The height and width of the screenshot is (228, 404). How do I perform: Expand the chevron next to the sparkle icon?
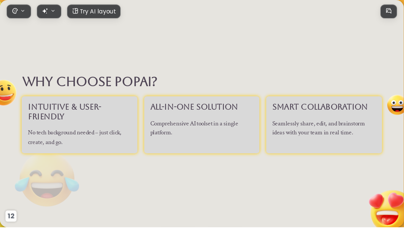(53, 11)
